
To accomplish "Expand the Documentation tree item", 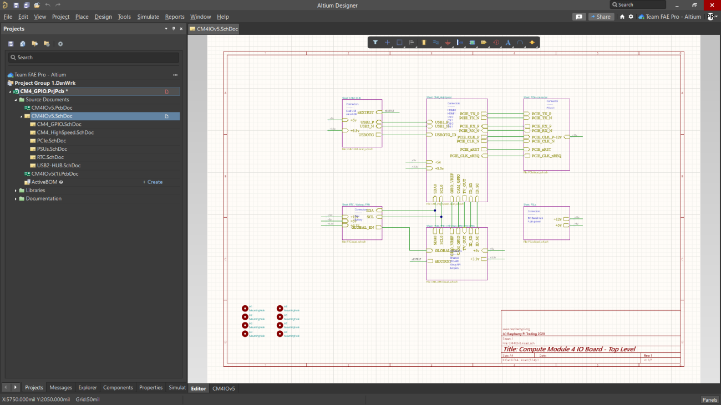I will (15, 198).
